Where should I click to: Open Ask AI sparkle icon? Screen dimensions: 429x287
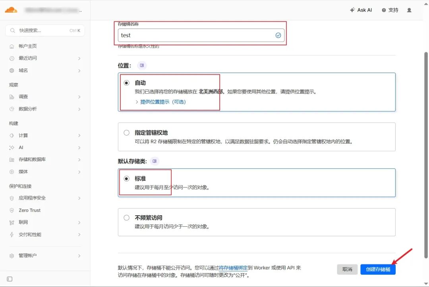[352, 10]
